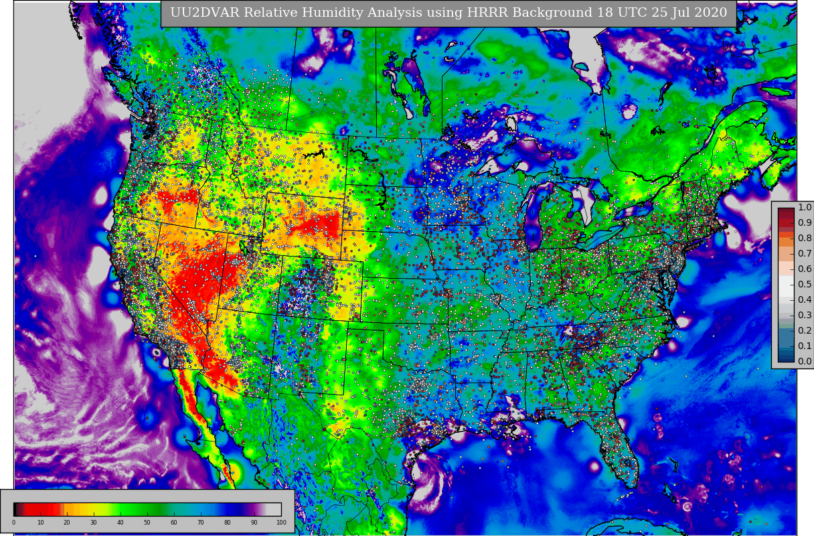Click the 0.1 label on right colorbar

pyautogui.click(x=805, y=346)
